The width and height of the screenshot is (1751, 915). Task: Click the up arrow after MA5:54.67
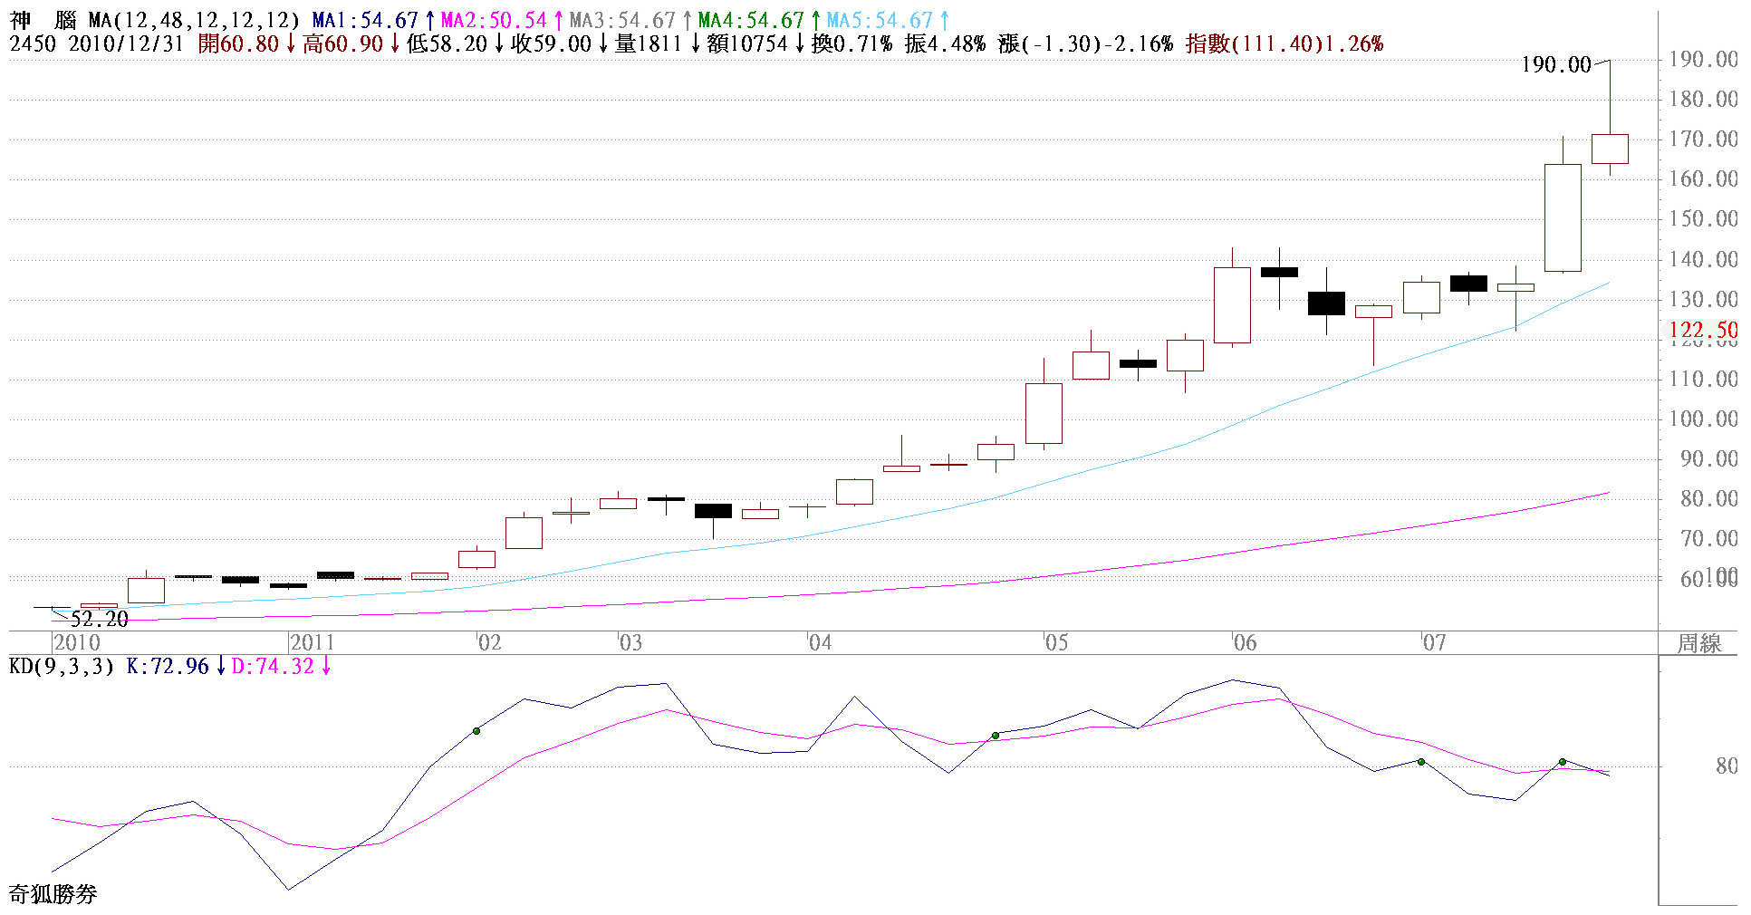point(945,20)
